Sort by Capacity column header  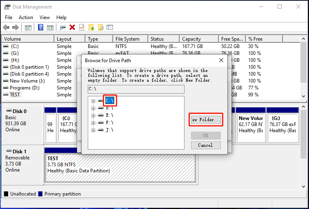click(x=199, y=39)
